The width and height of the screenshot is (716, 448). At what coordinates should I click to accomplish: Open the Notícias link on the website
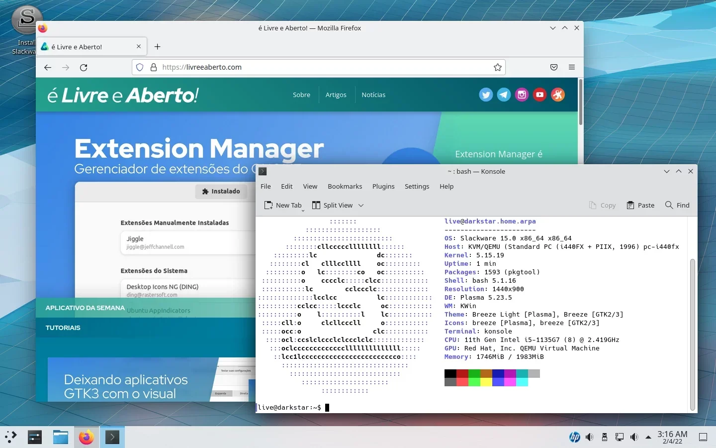pyautogui.click(x=373, y=95)
